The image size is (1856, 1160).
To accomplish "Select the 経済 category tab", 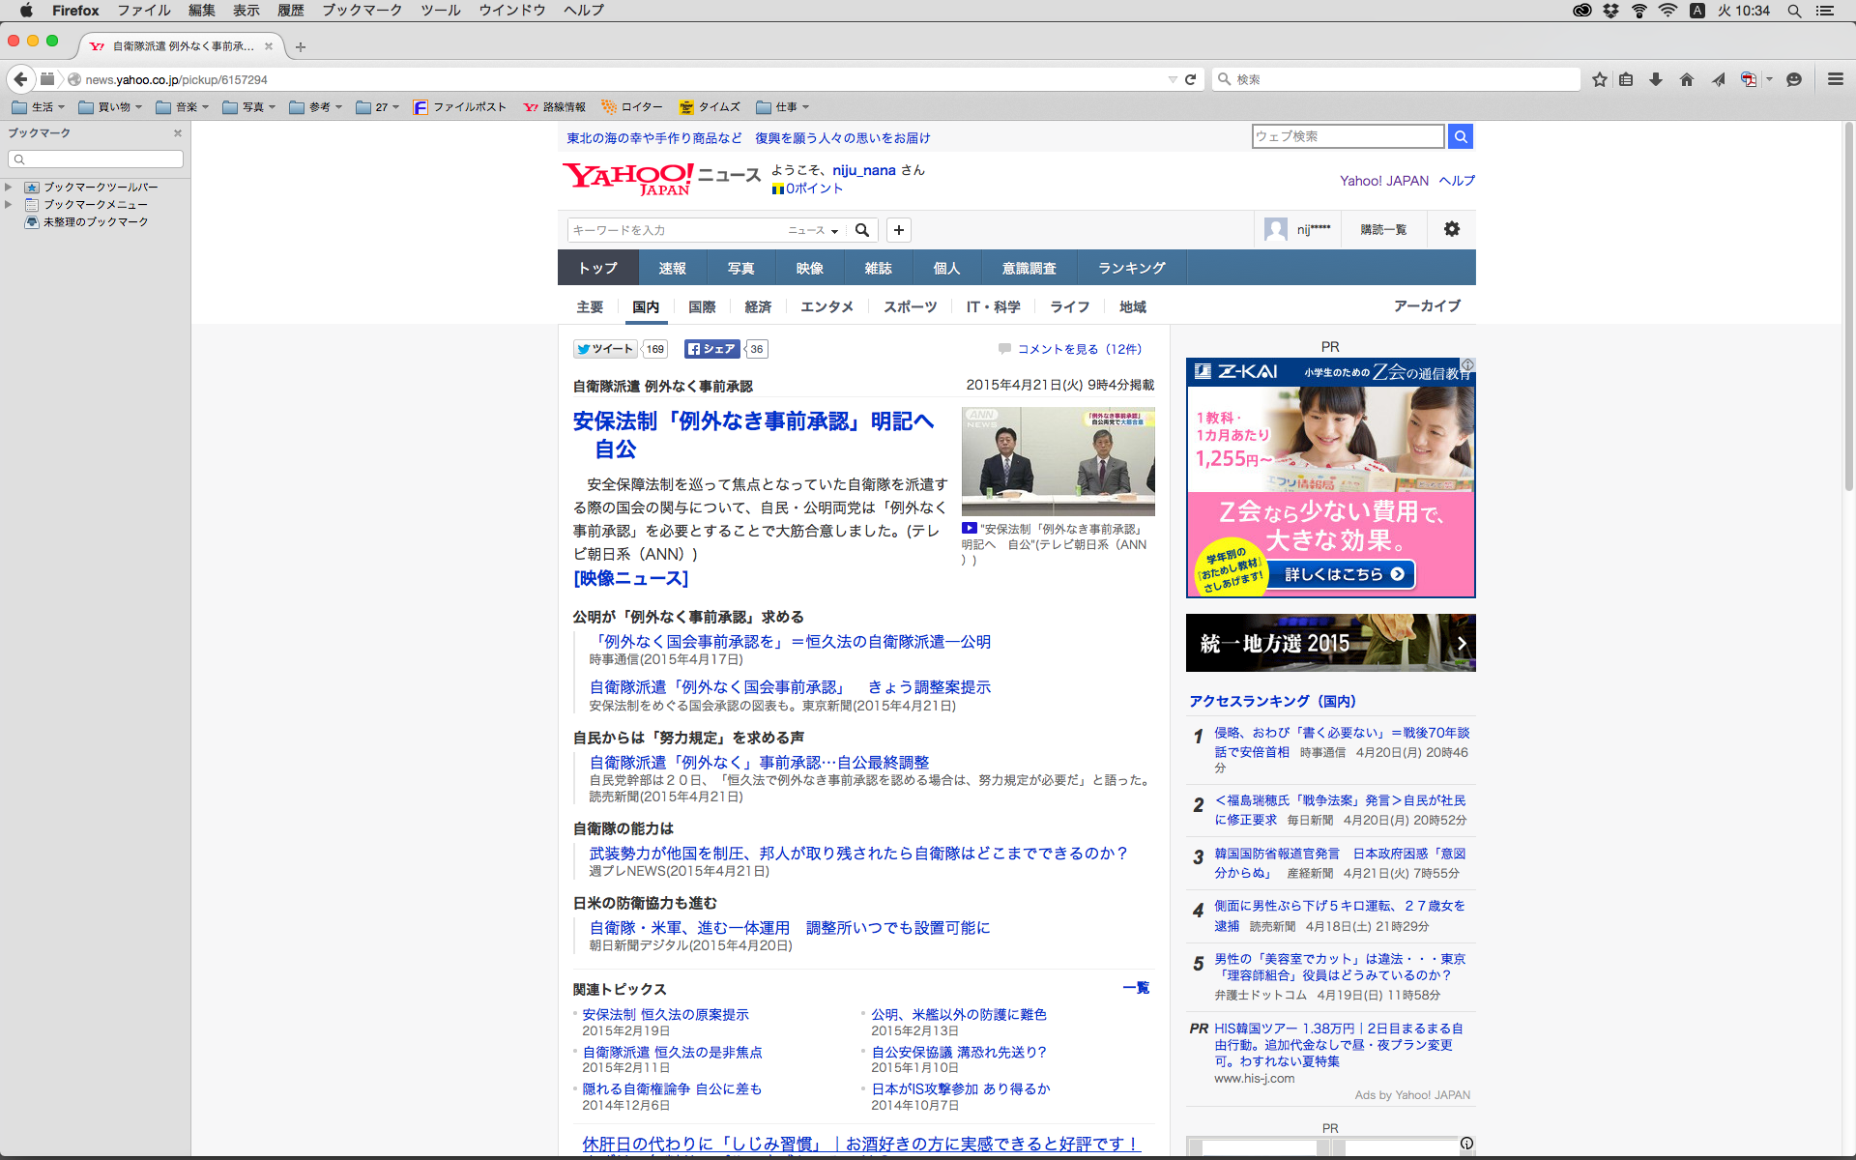I will click(x=758, y=306).
